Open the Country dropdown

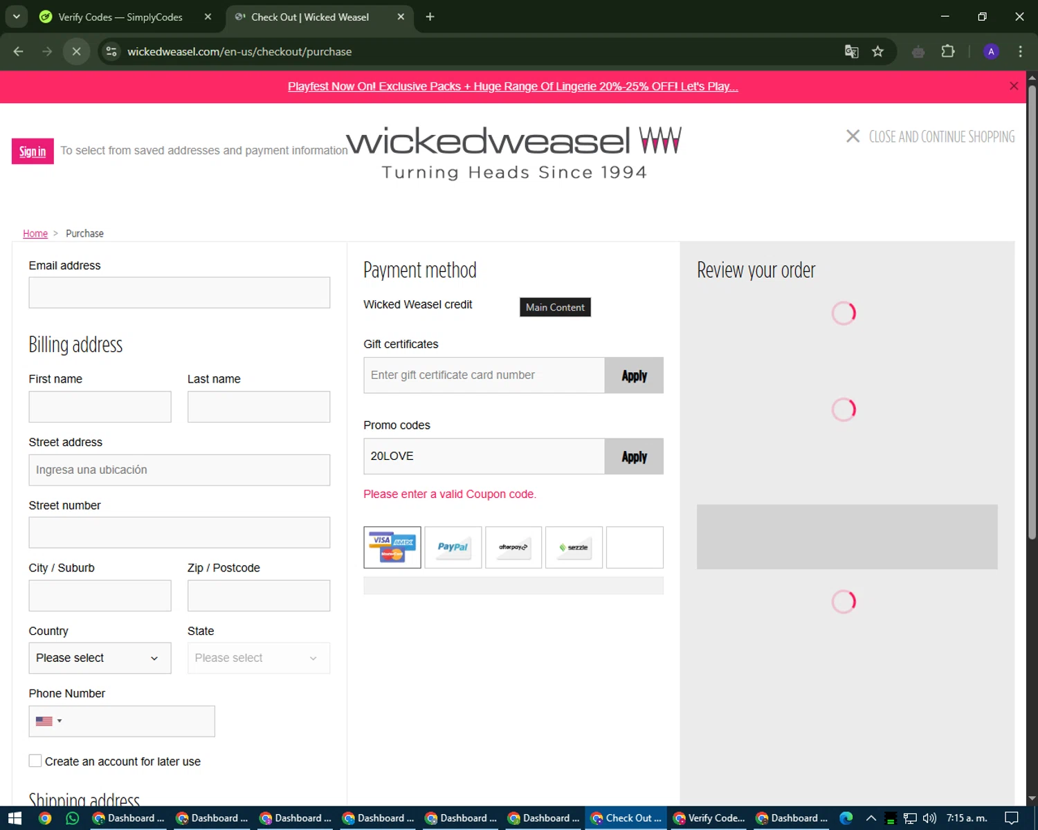(x=100, y=658)
